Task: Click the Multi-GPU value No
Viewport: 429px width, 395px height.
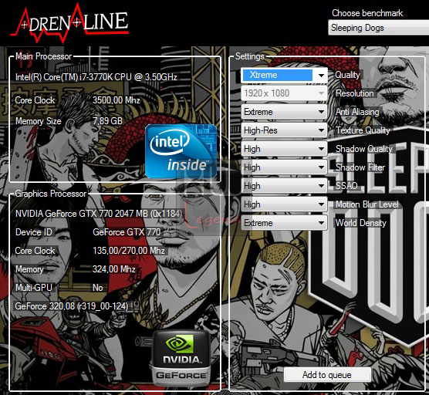Action: click(x=98, y=288)
